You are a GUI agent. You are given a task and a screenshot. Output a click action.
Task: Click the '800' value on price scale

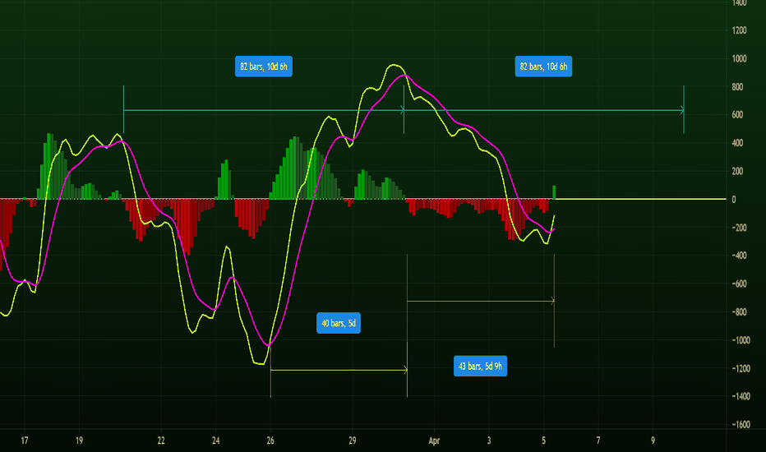tap(737, 87)
